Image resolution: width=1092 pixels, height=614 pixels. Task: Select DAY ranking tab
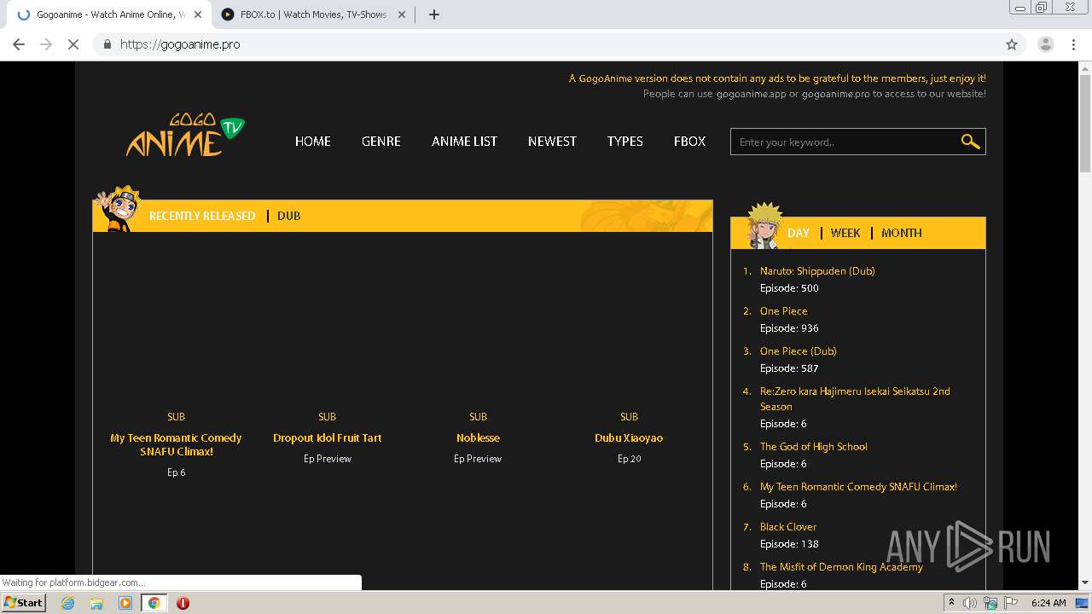click(799, 233)
